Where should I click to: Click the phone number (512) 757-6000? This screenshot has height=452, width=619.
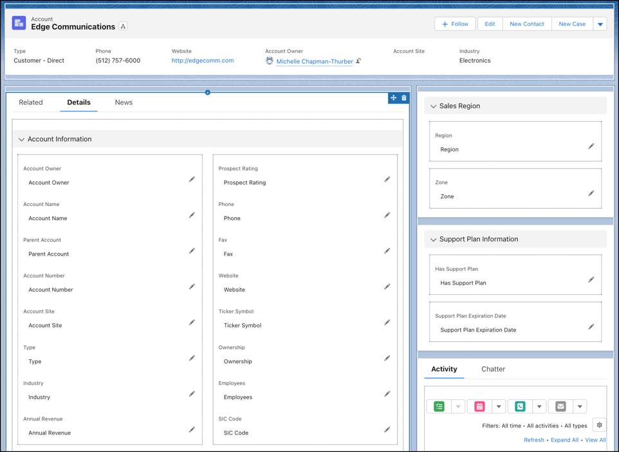pos(118,61)
